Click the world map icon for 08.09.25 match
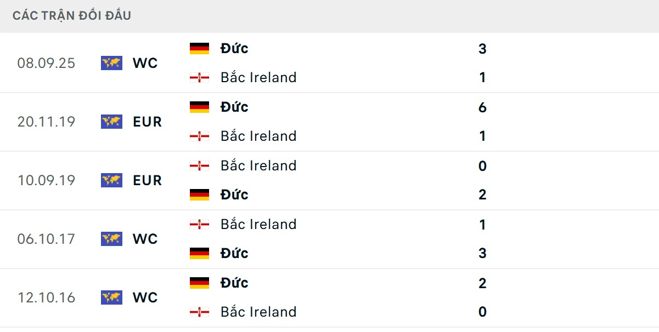 click(111, 63)
